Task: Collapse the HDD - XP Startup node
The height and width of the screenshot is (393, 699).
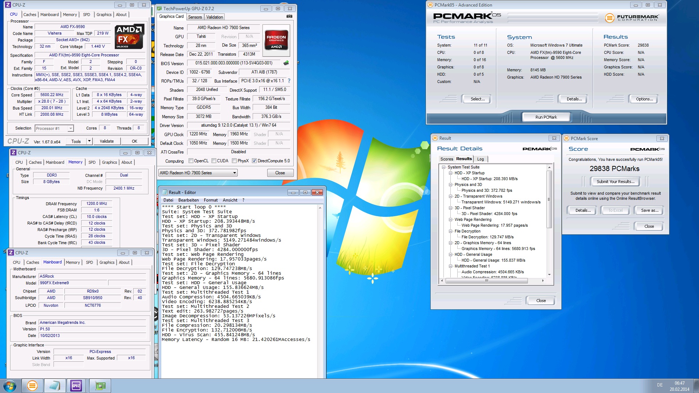Action: [451, 173]
